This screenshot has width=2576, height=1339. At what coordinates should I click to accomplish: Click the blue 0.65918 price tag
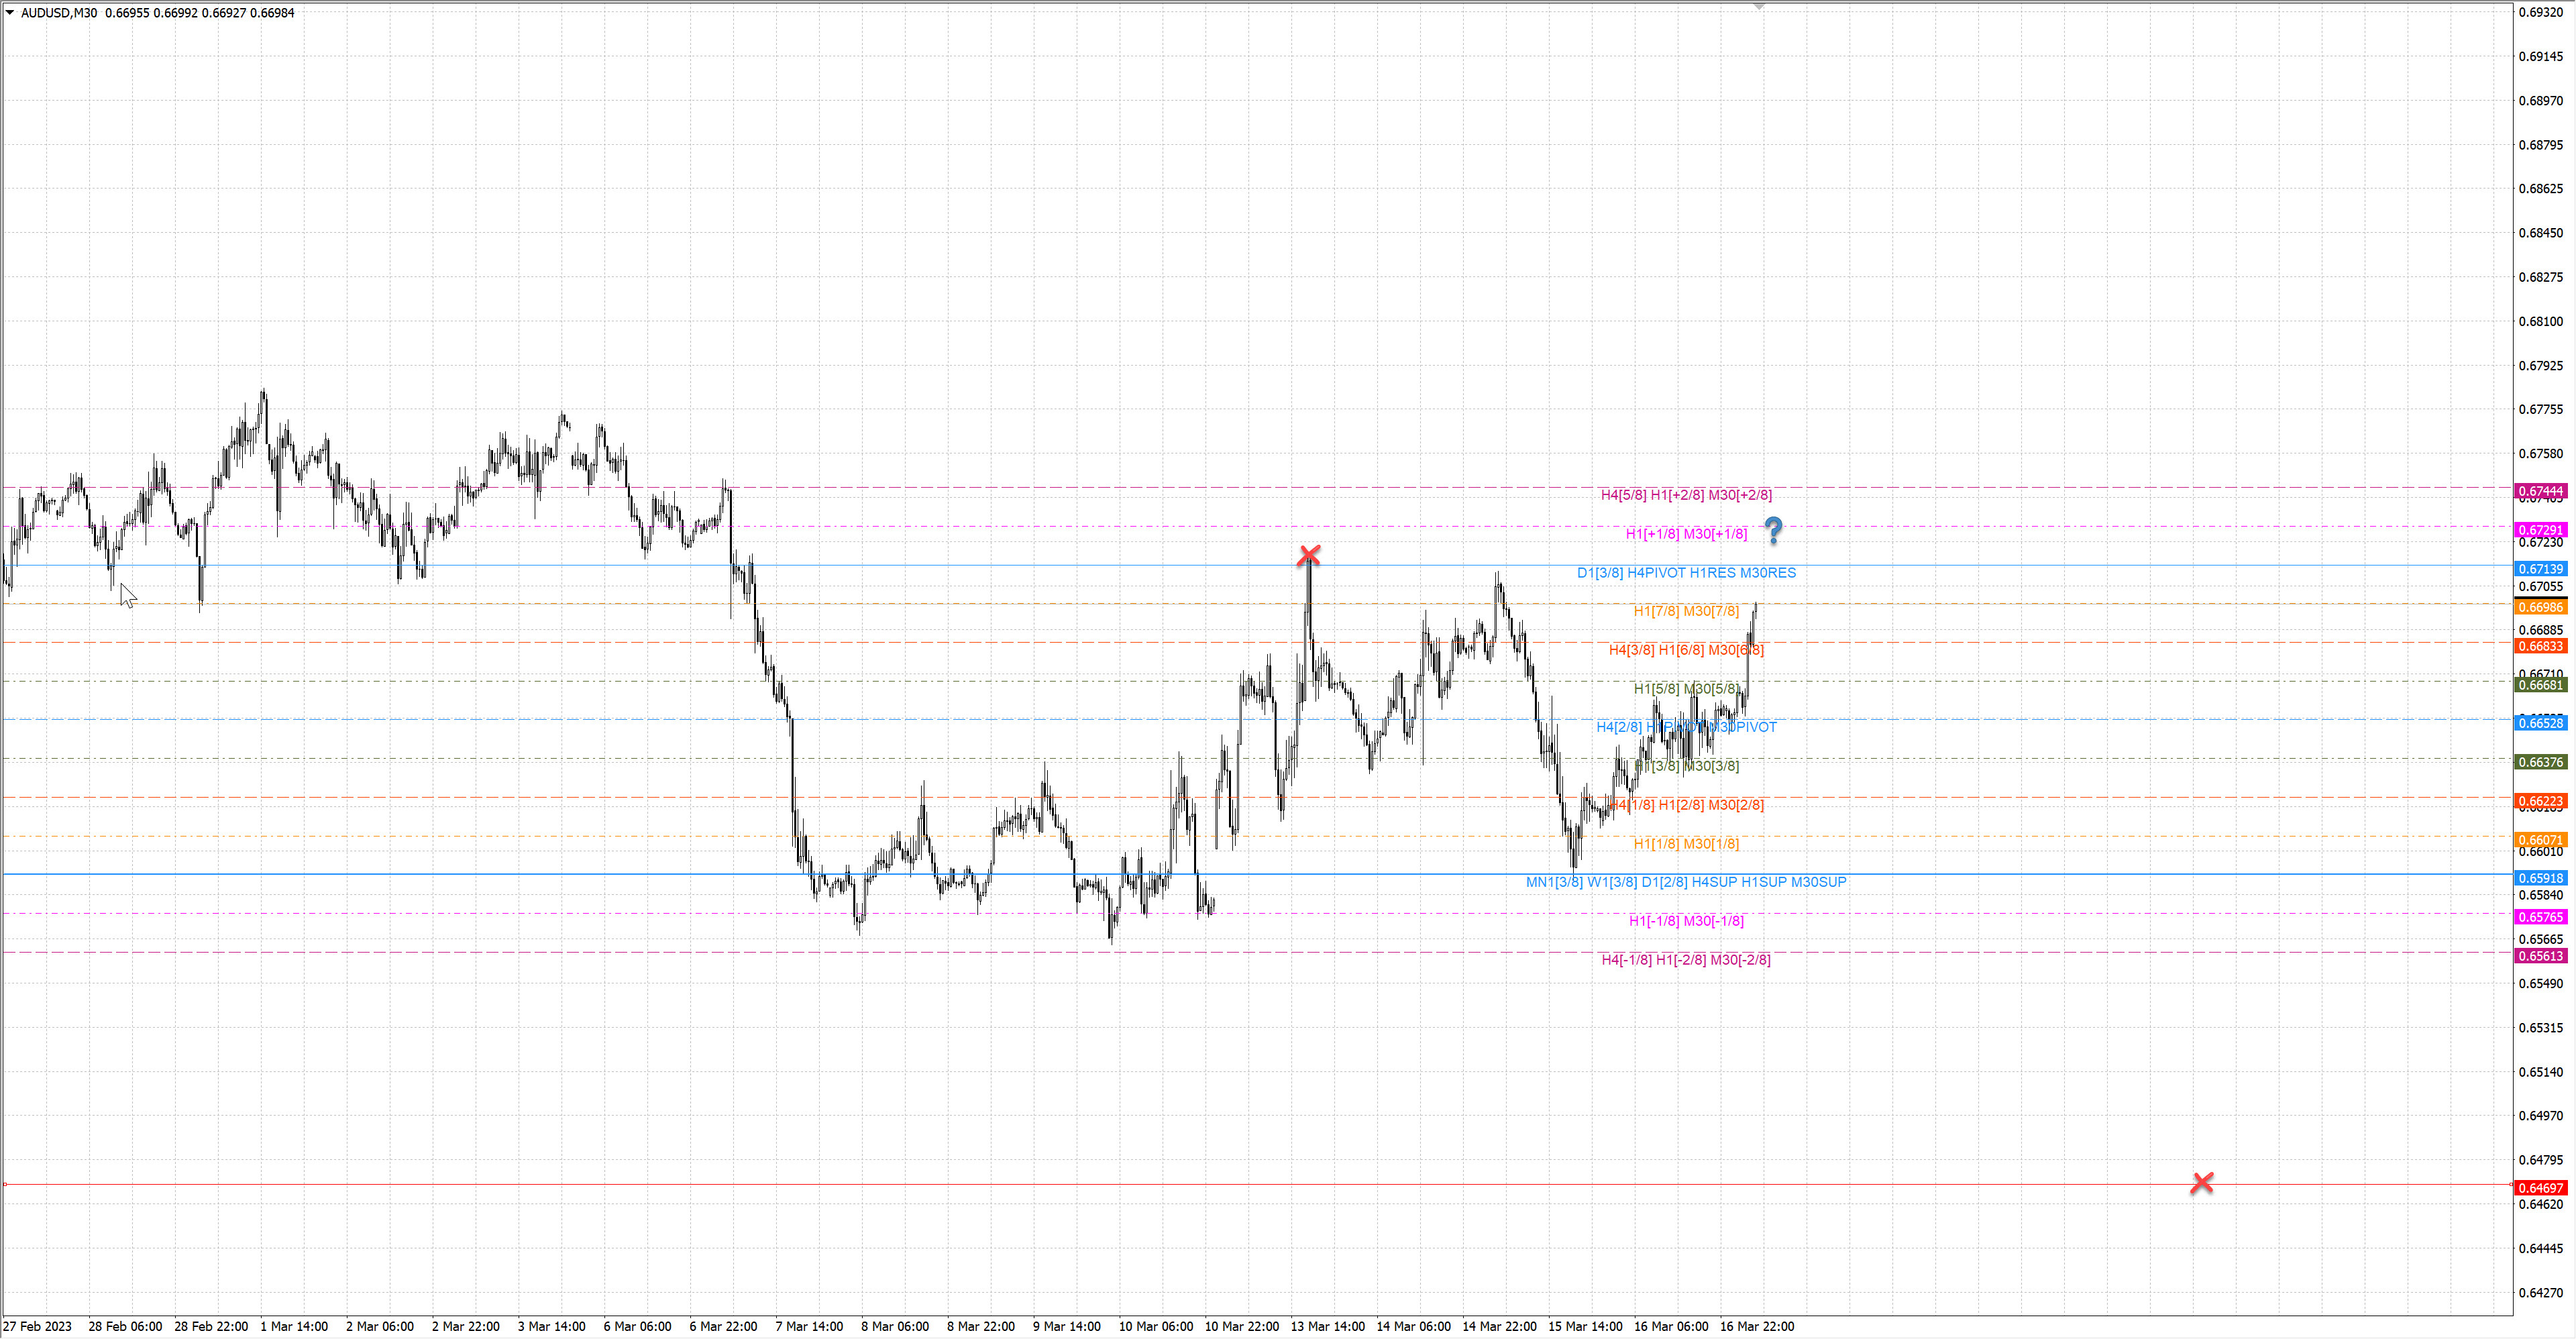(x=2540, y=878)
